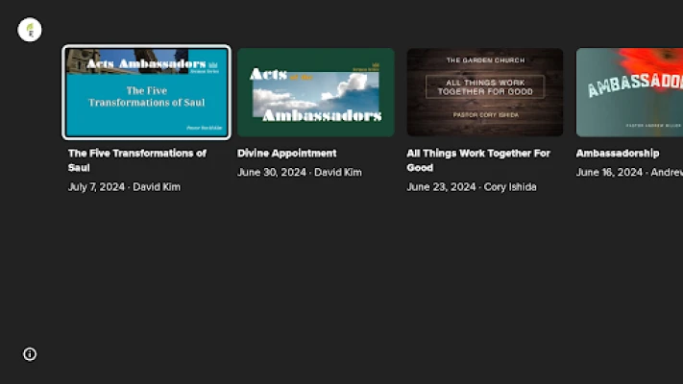Click the church logo icon at top left
The height and width of the screenshot is (384, 683).
pos(30,30)
